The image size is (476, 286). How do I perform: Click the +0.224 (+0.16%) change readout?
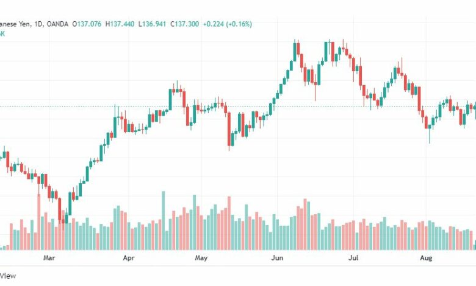228,24
